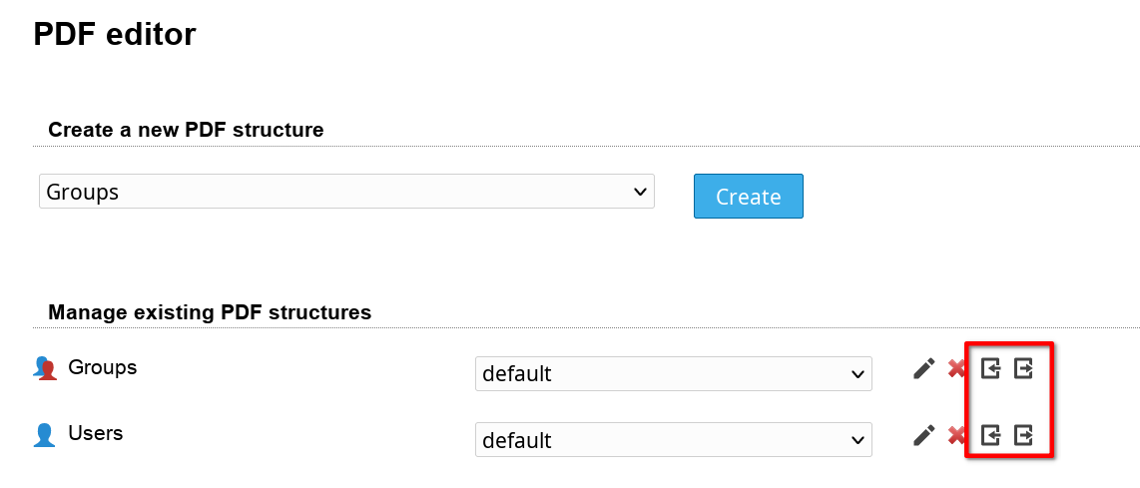
Task: Click the pencil edit icon for Groups
Action: coord(924,369)
